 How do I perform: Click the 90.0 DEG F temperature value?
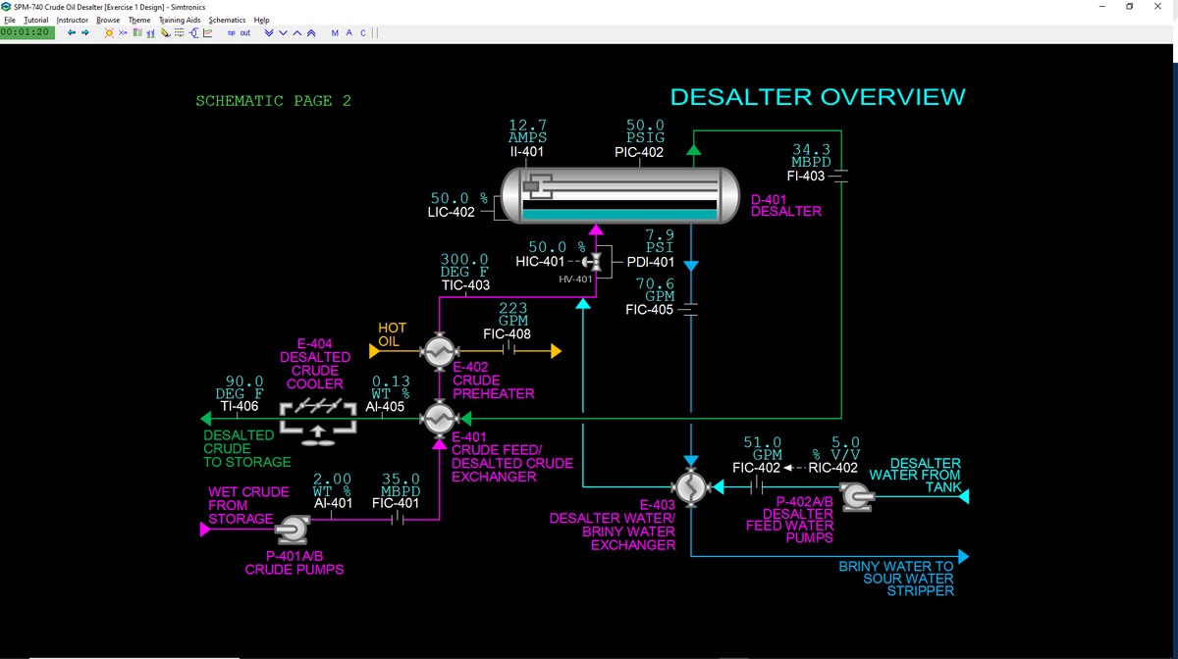pos(240,386)
